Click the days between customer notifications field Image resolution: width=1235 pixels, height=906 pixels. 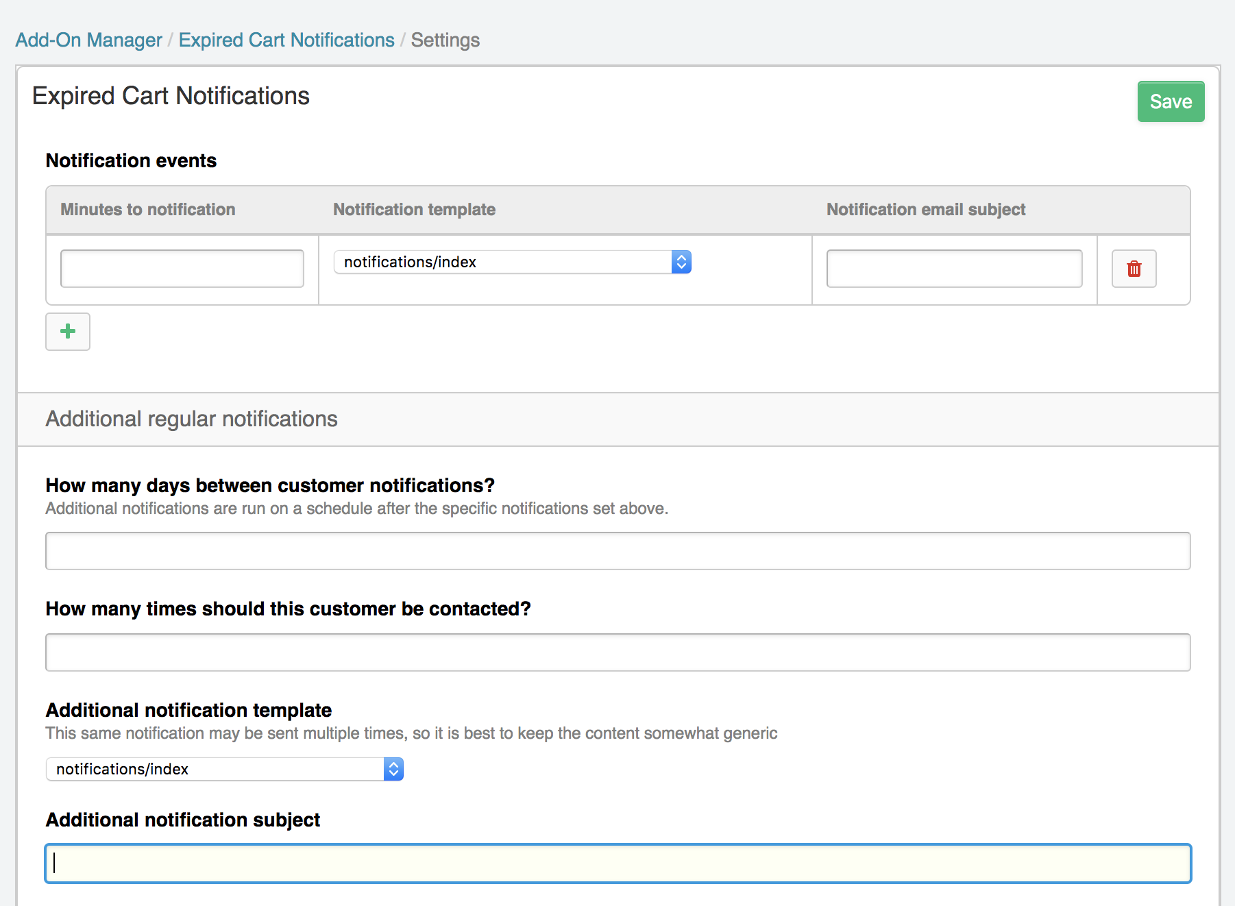[x=618, y=551]
